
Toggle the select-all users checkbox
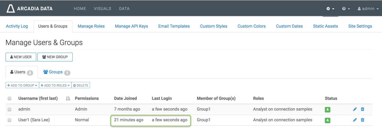[10, 98]
